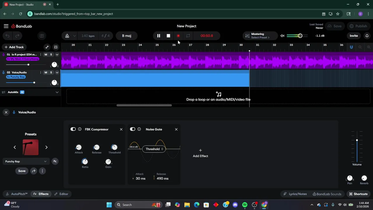Open Fx Punchy Rap track effect tag
The width and height of the screenshot is (373, 210).
coord(16,77)
